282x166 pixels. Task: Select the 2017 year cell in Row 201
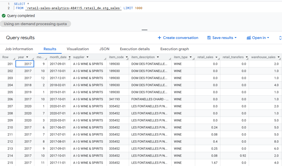[25, 64]
